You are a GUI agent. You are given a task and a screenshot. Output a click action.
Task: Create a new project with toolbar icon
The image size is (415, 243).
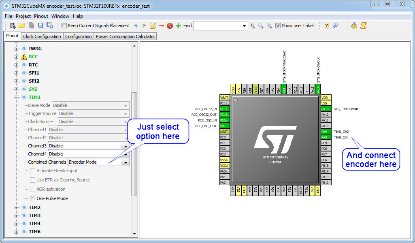(x=13, y=26)
